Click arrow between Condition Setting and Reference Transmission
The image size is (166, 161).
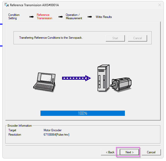point(31,17)
